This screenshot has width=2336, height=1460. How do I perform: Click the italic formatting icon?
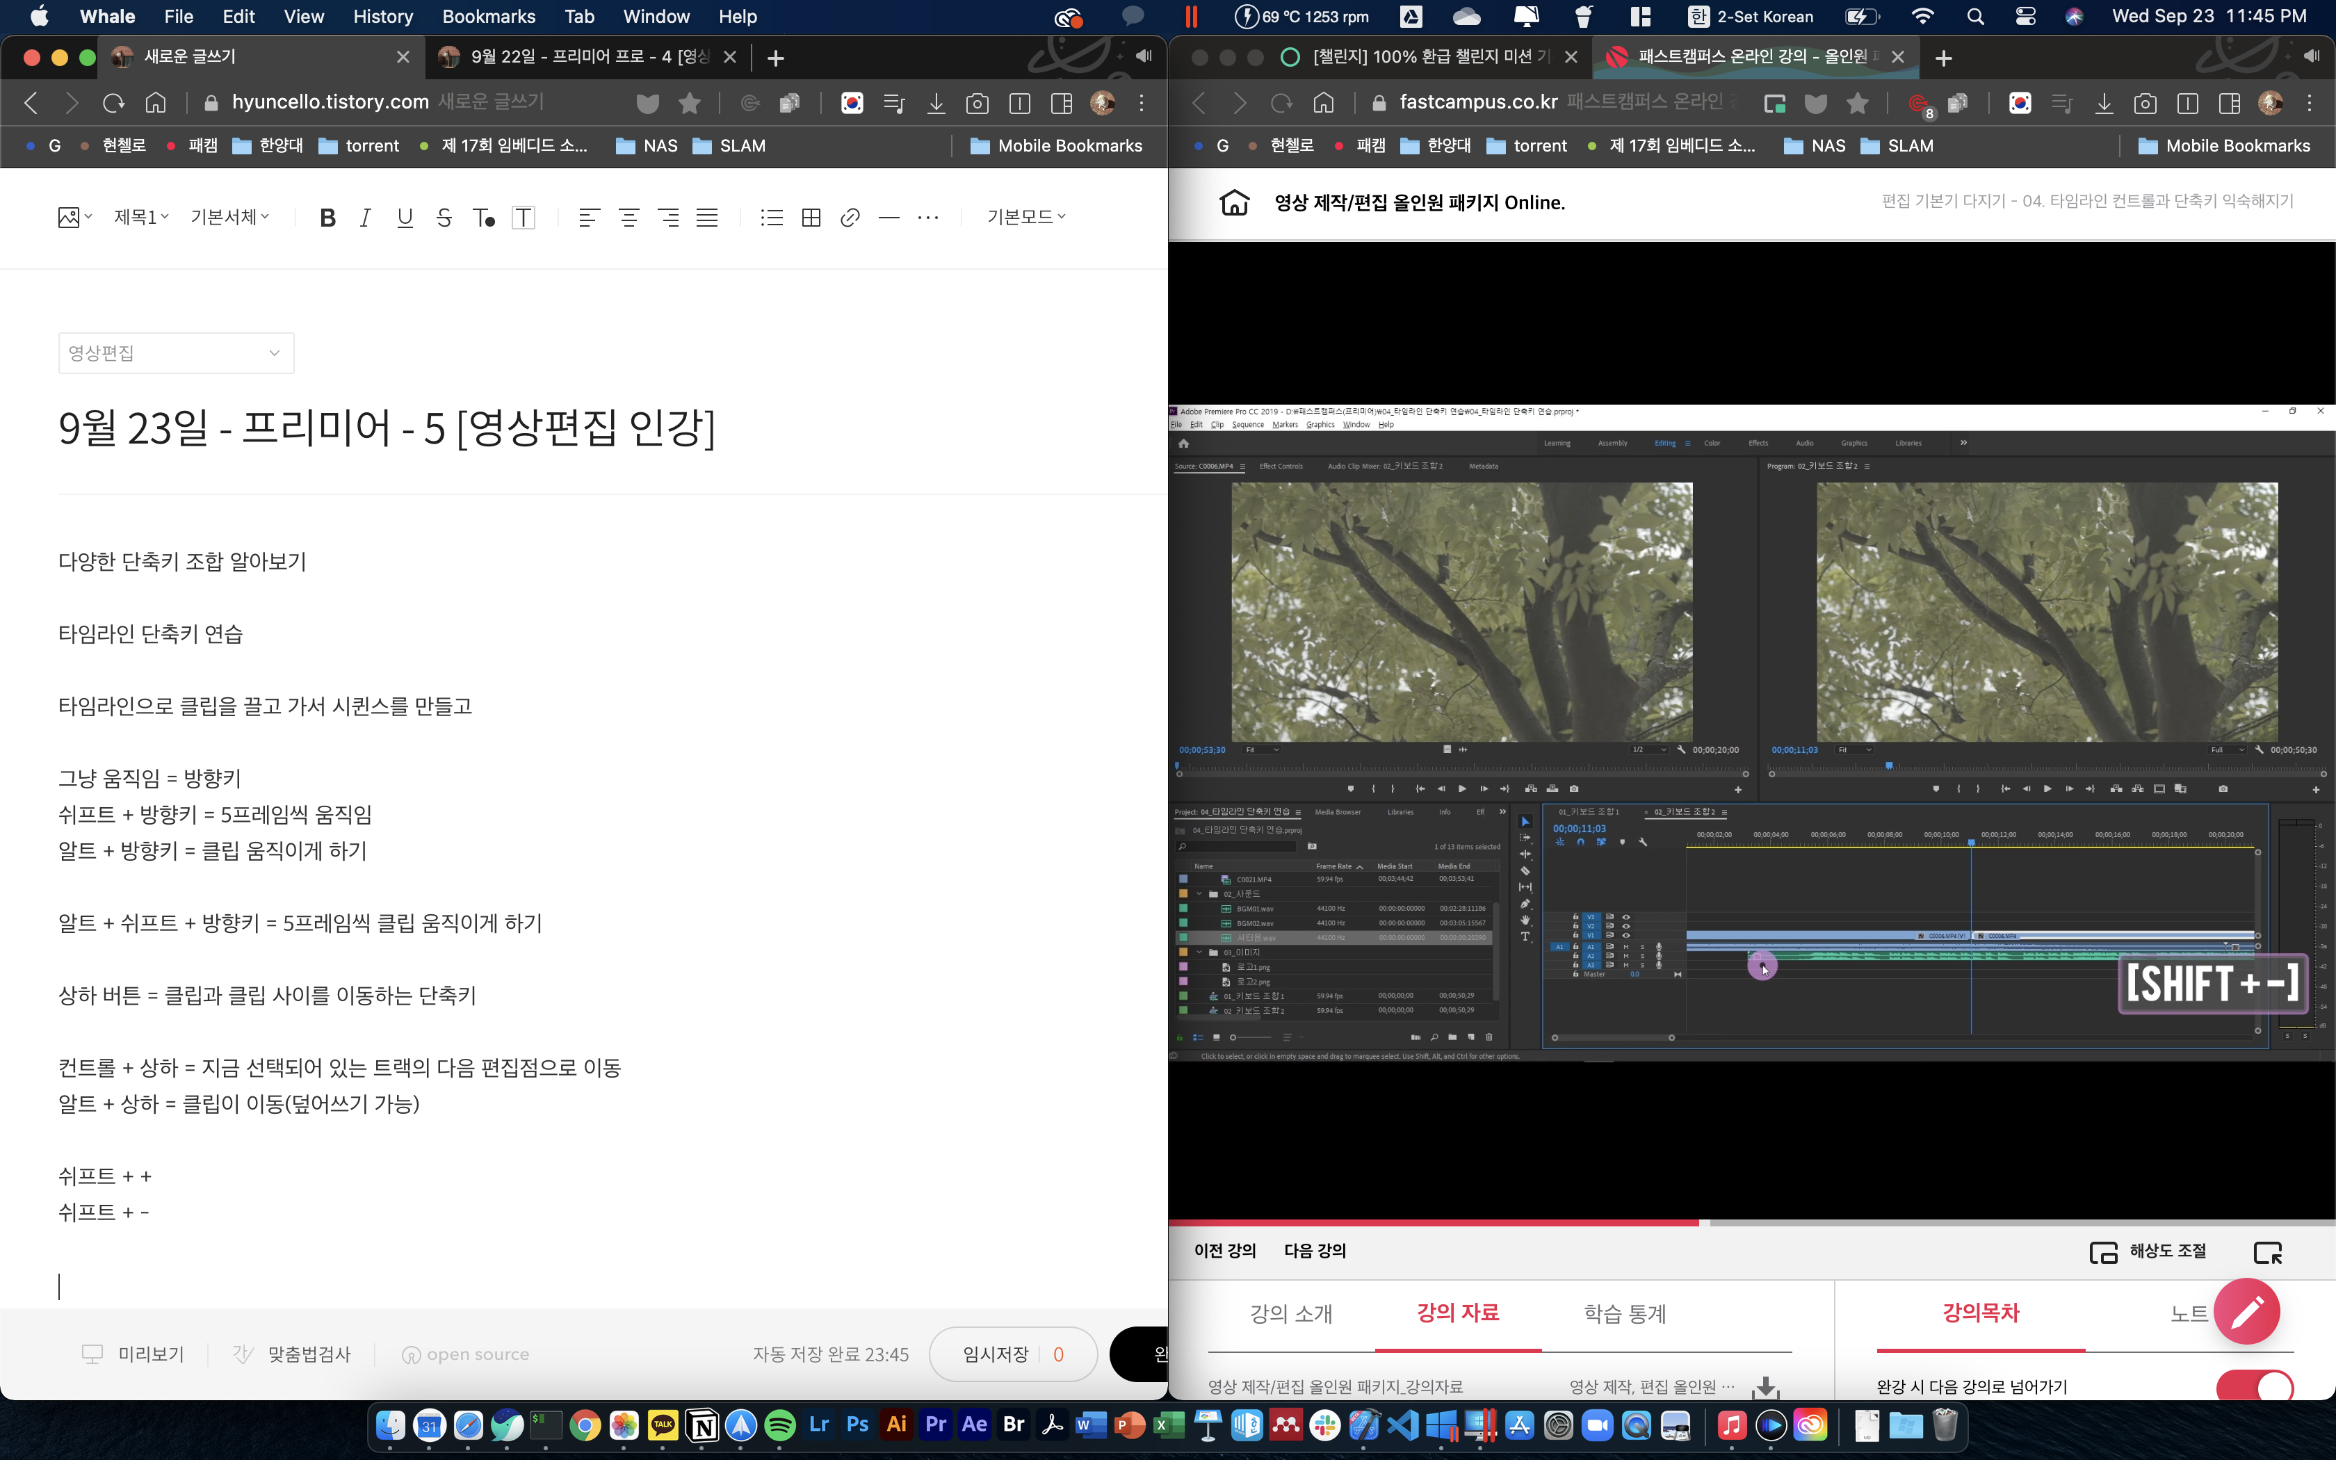[x=365, y=217]
